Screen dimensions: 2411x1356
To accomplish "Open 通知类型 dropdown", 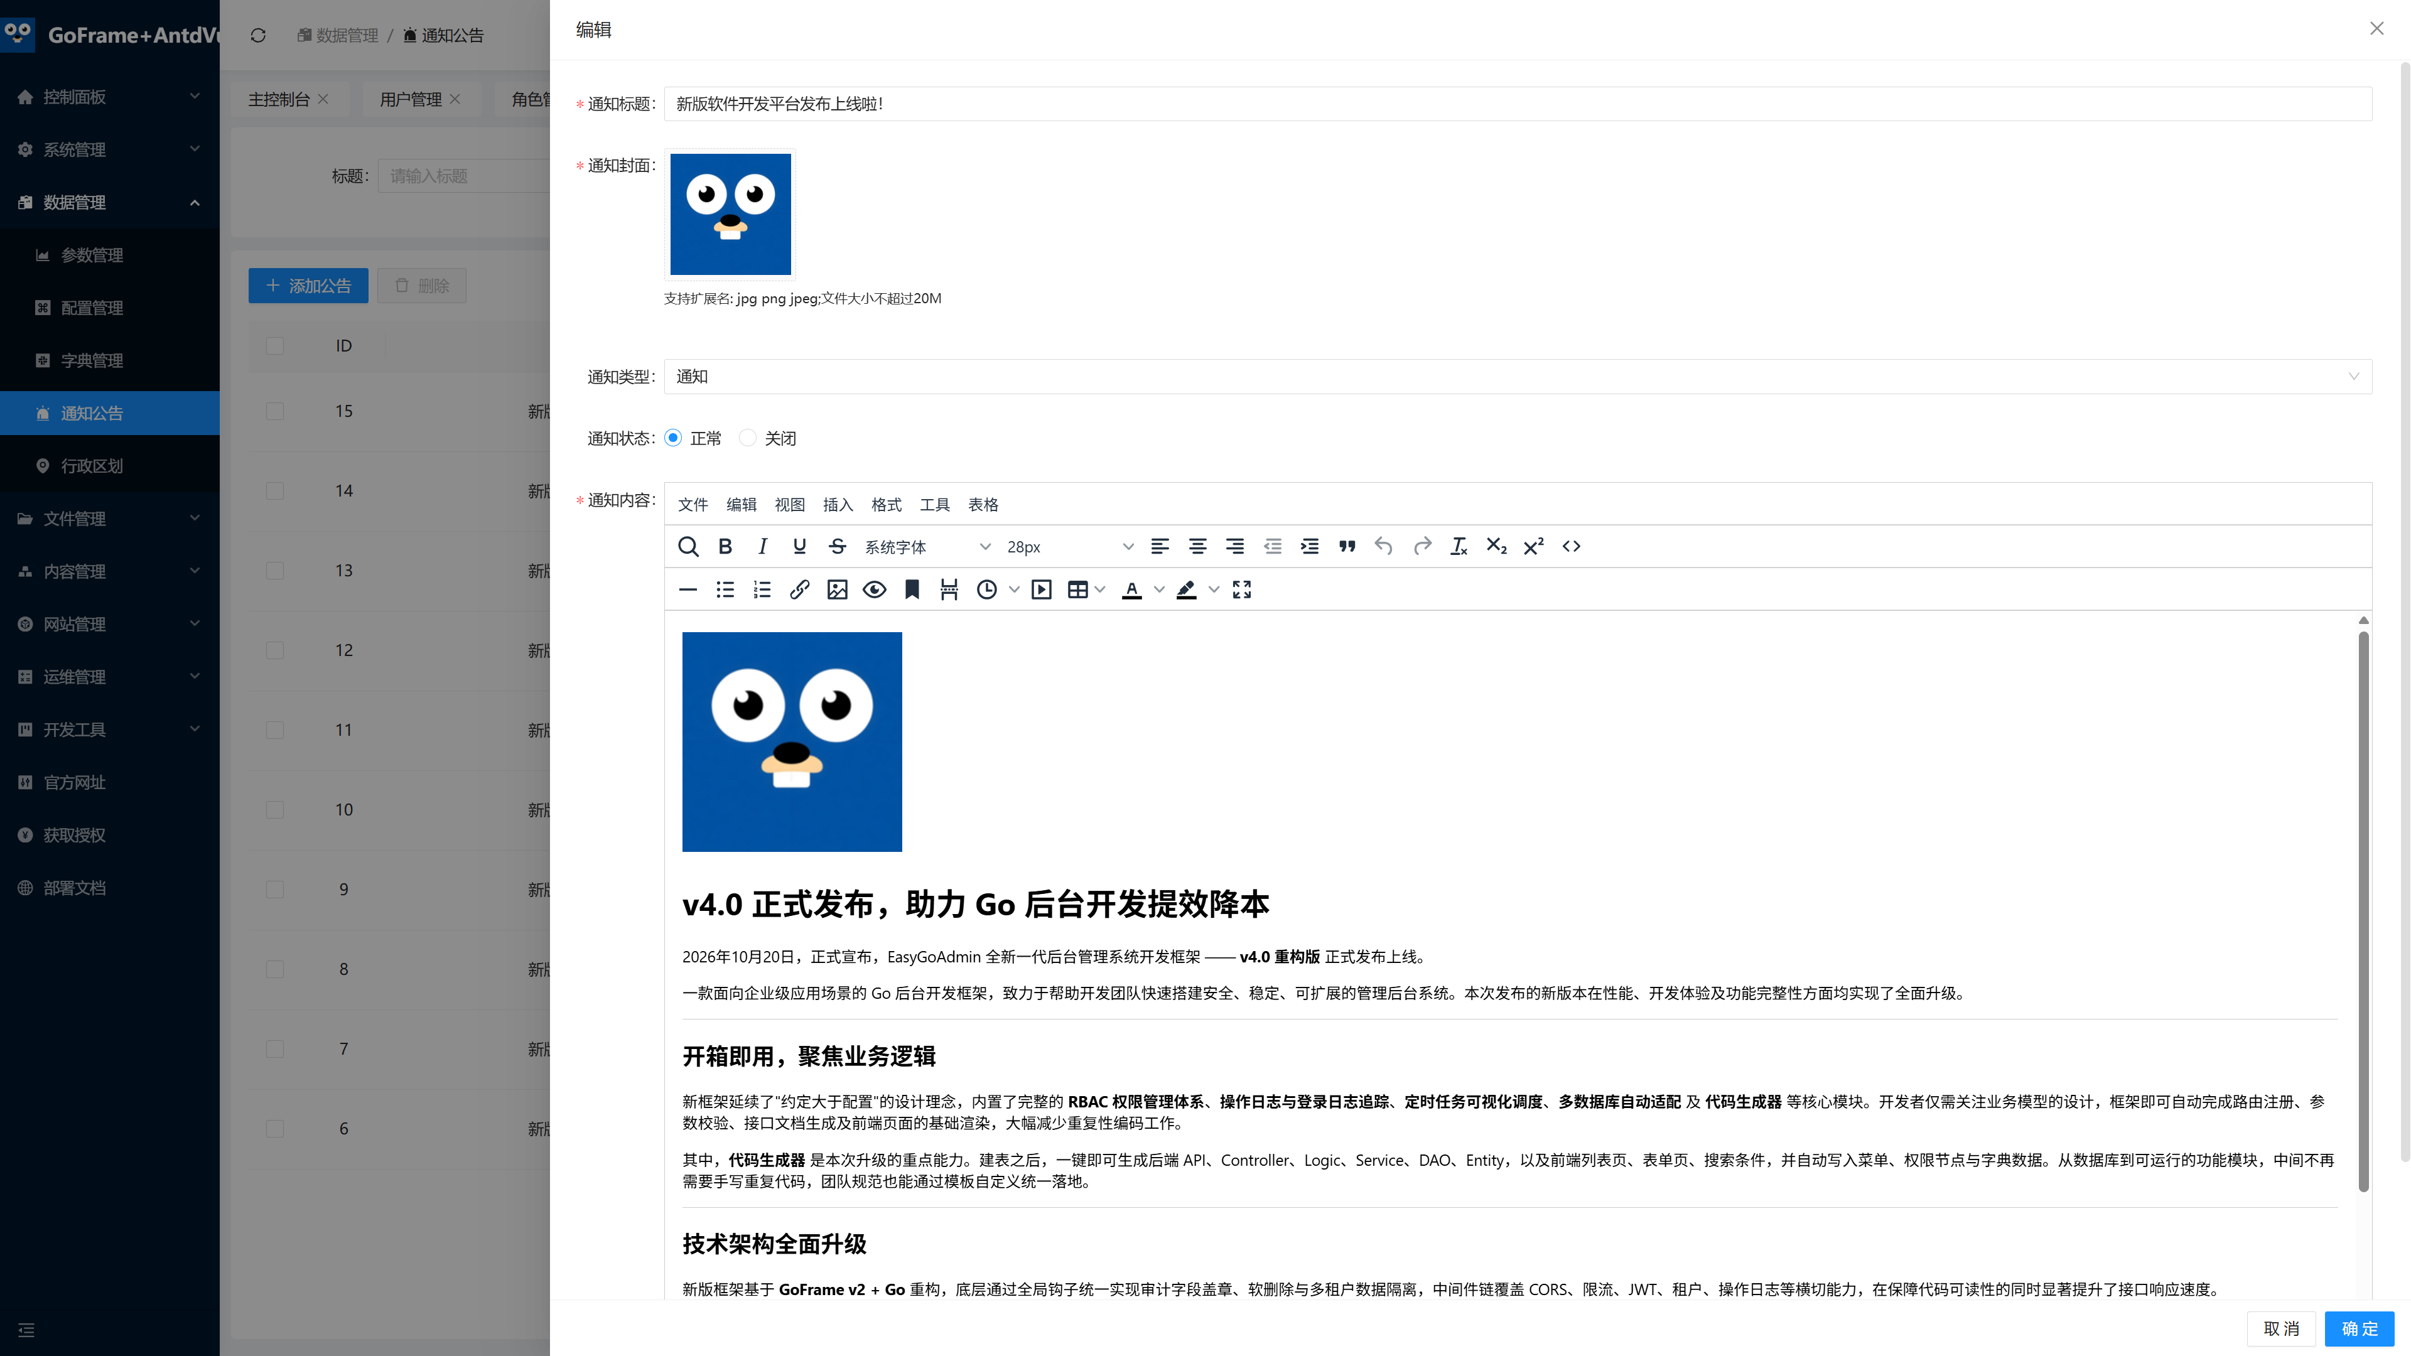I will pos(1517,376).
